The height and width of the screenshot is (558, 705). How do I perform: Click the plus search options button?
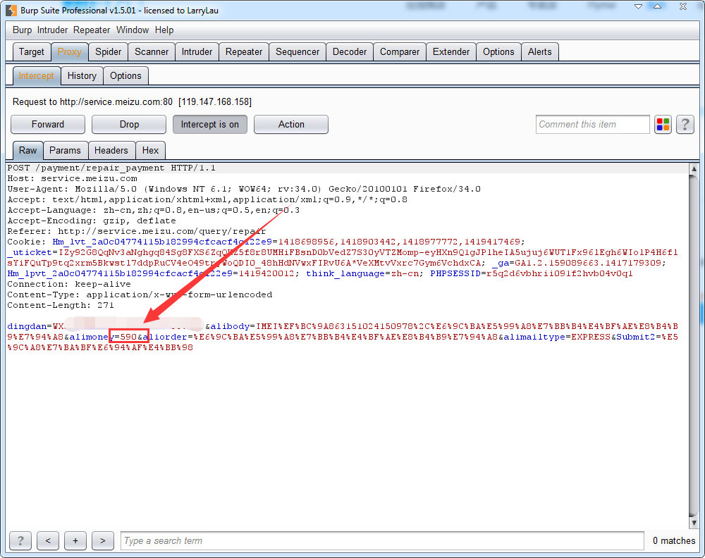pyautogui.click(x=75, y=540)
